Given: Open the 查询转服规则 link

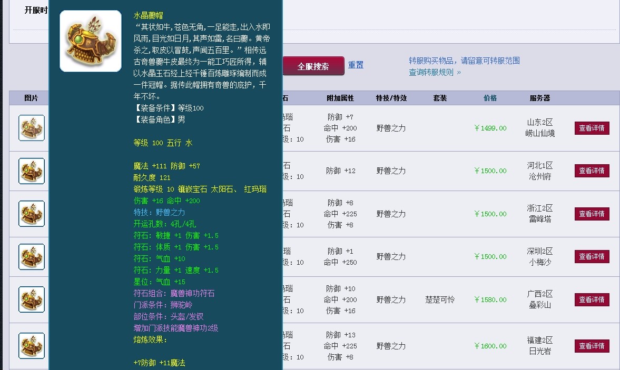Looking at the screenshot, I should 435,73.
